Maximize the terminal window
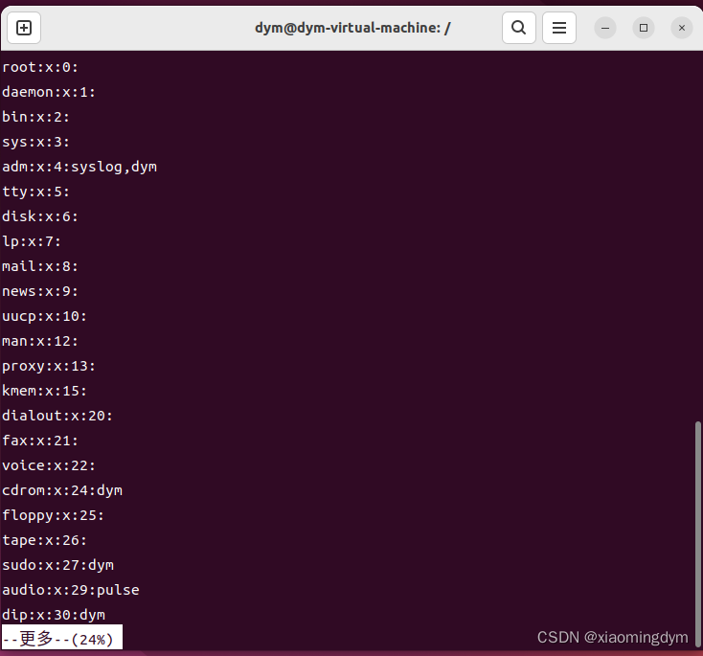This screenshot has width=703, height=656. (644, 28)
